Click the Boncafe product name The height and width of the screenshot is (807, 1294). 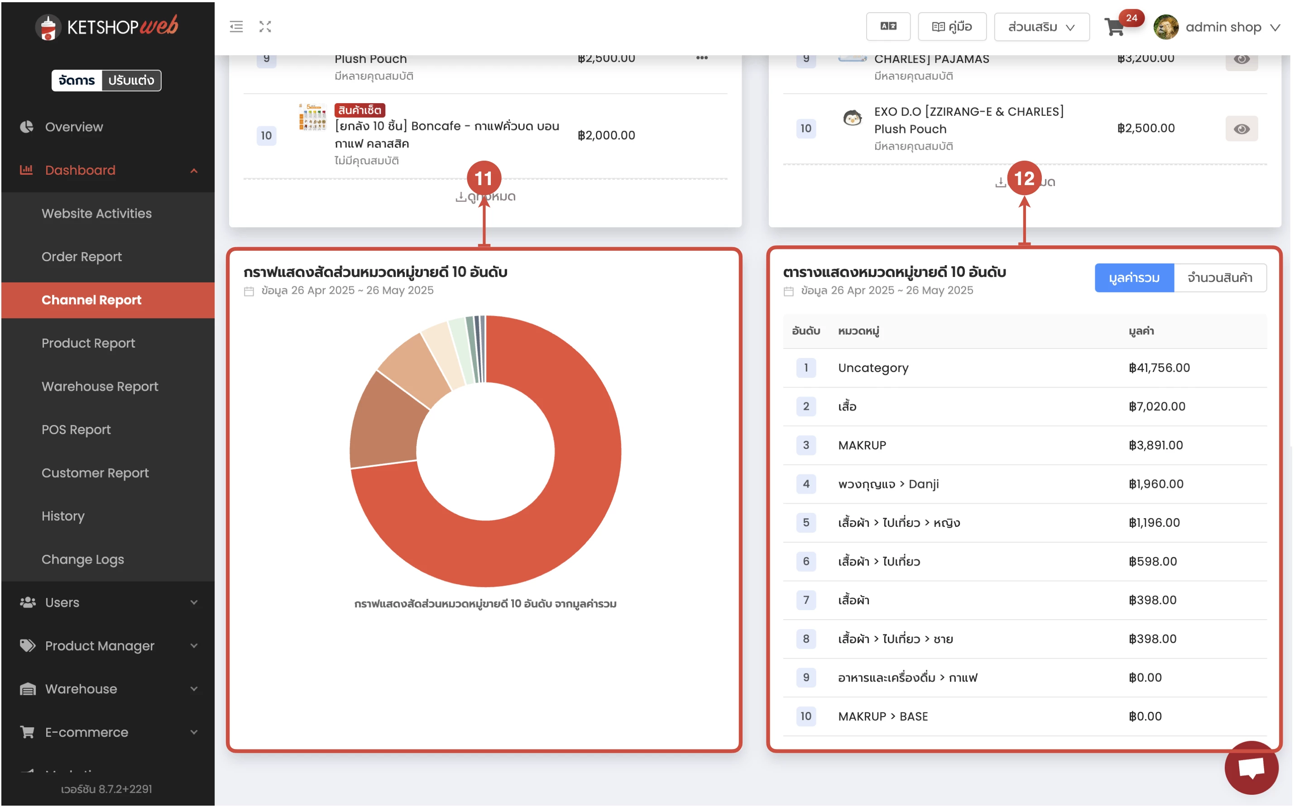click(x=447, y=134)
